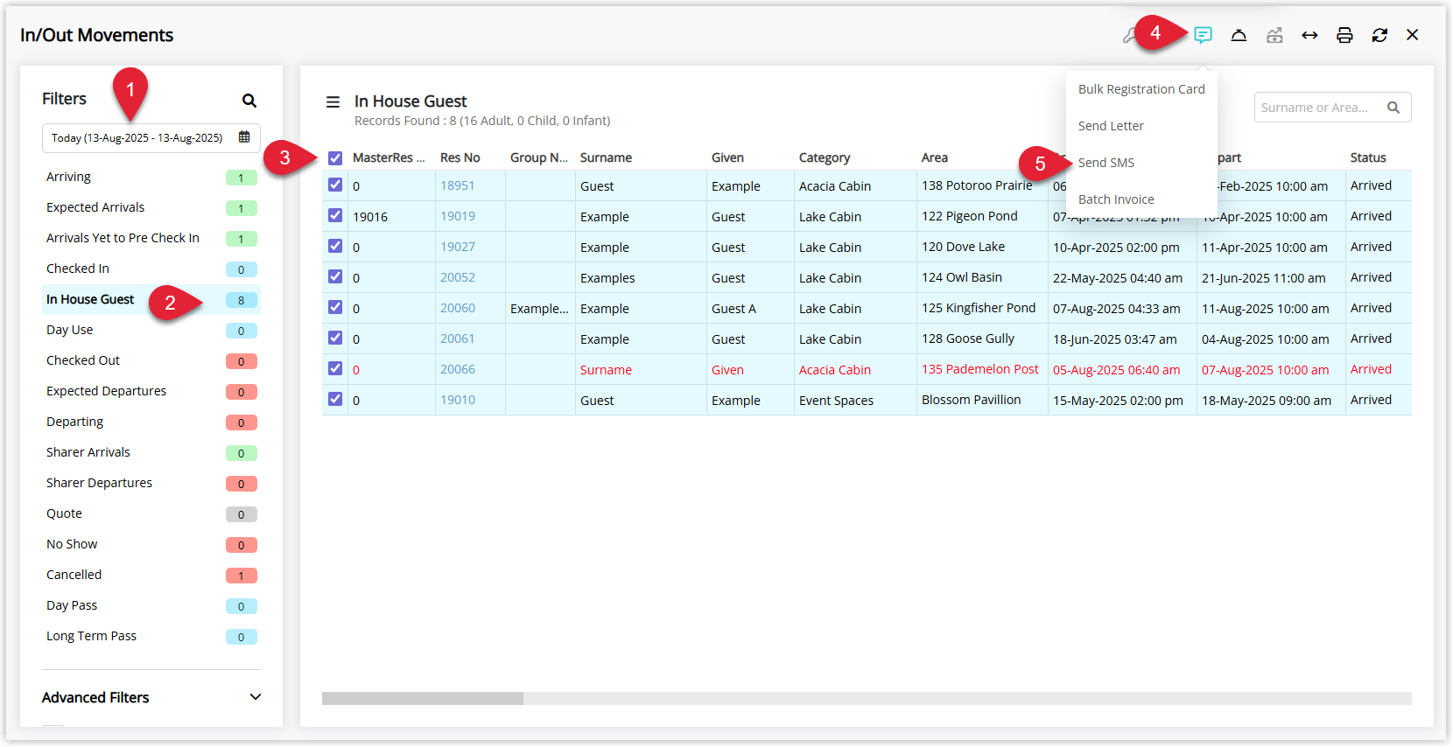This screenshot has height=747, width=1453.
Task: Select the Long Term Pass filter
Action: coord(151,636)
